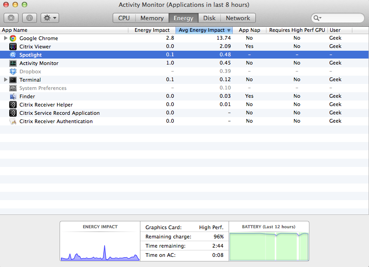Toggle Avg Energy Impact sort order

[x=204, y=30]
